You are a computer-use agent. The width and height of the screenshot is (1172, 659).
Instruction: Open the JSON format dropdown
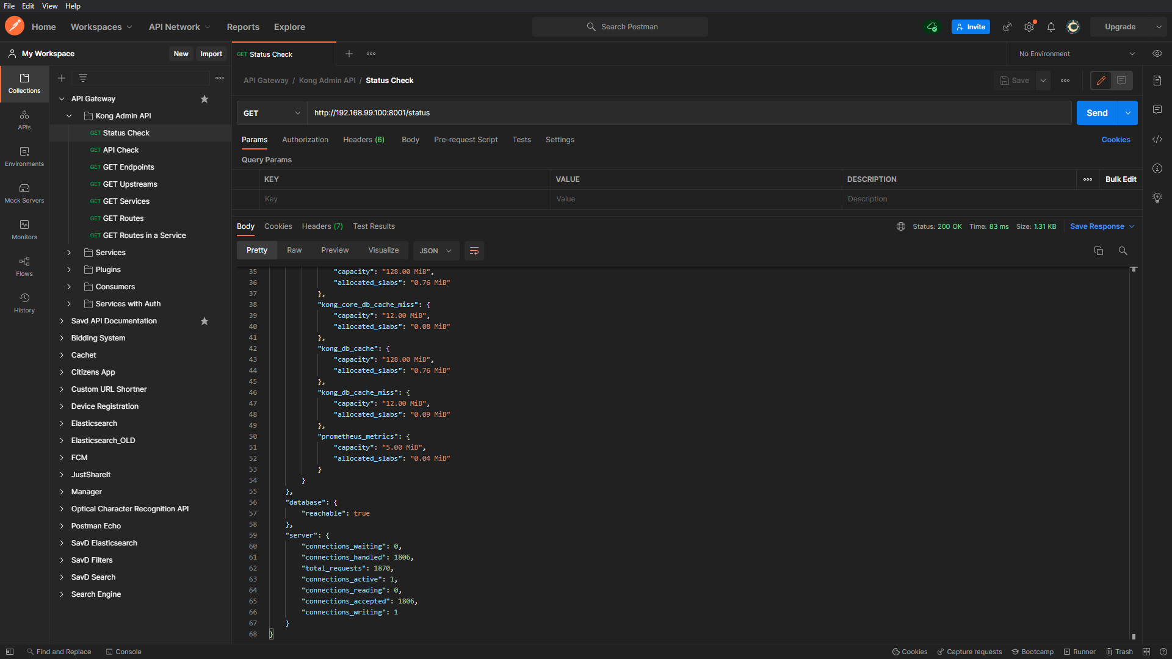[x=435, y=251]
